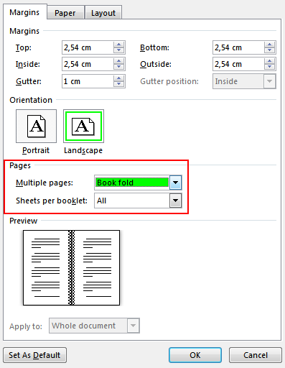
Task: Decrease the Inside margin with down arrow
Action: (118, 67)
